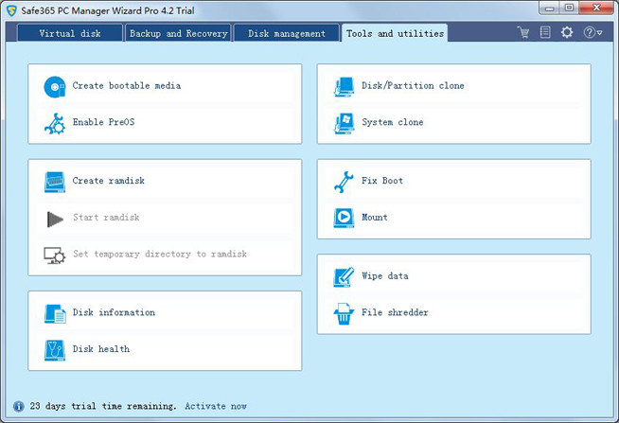Open Mount label
This screenshot has width=619, height=423.
[375, 218]
